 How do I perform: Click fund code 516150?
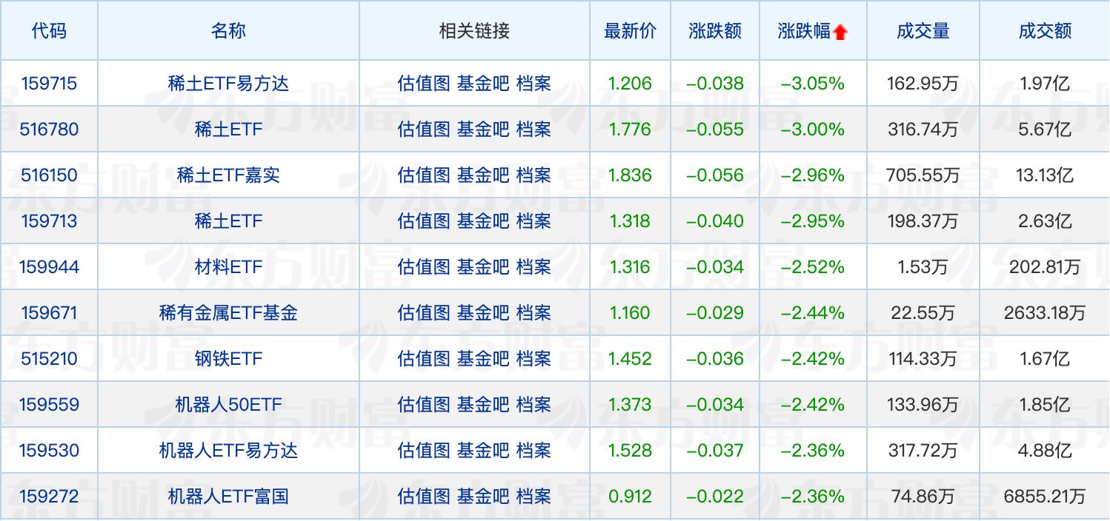tap(49, 175)
